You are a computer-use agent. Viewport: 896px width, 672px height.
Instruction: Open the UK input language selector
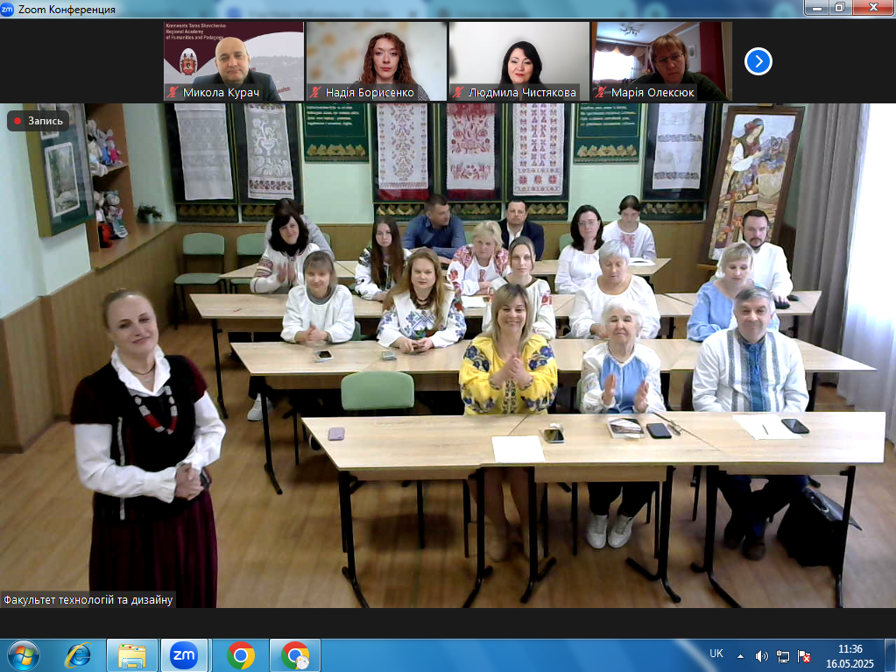[x=716, y=654]
